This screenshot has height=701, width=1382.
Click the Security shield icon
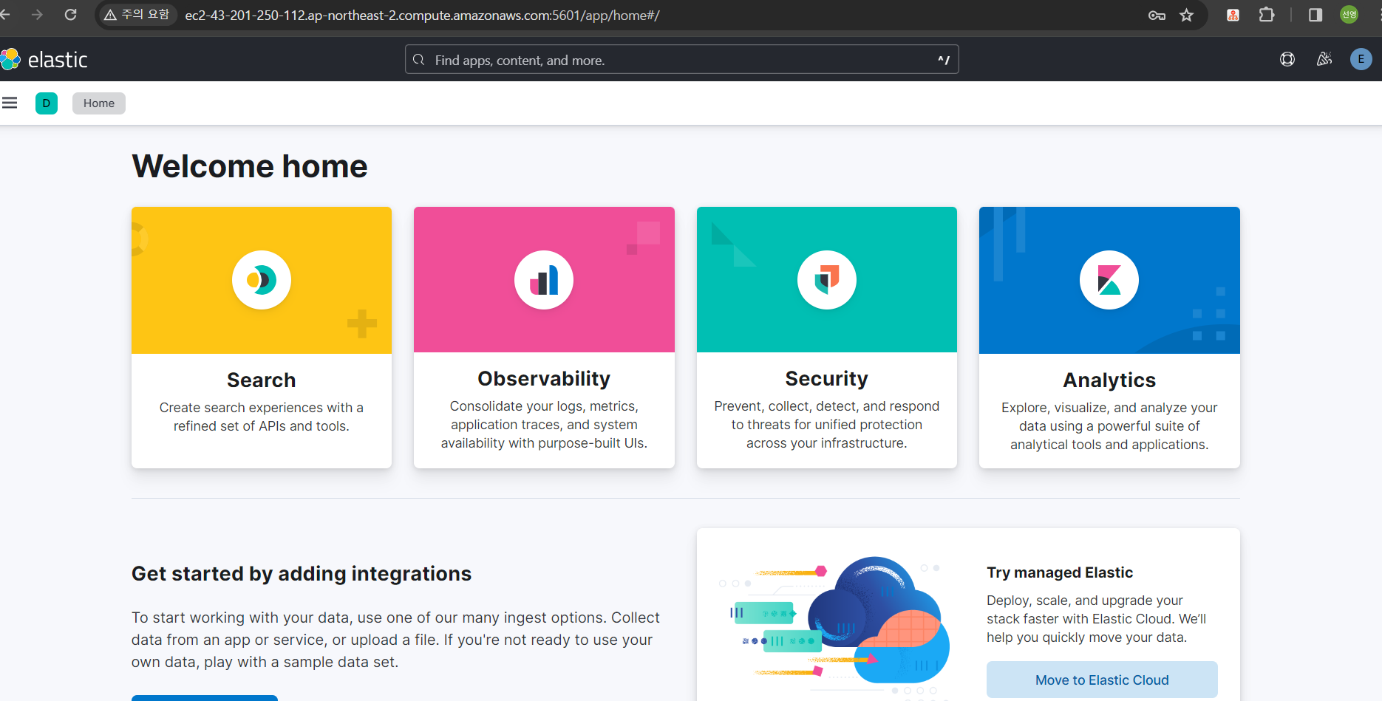click(x=827, y=280)
